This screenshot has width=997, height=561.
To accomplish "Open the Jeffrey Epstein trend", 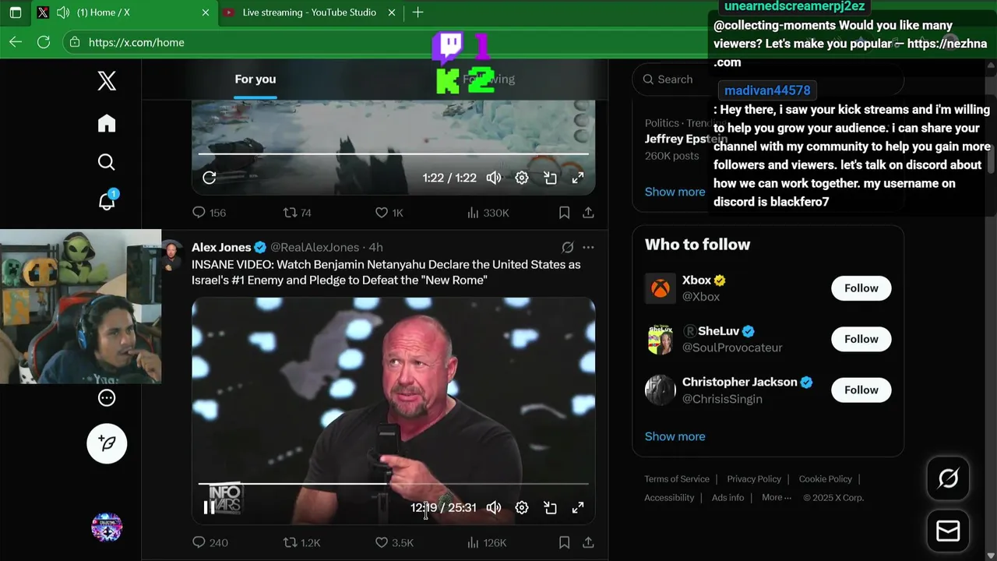I will click(x=685, y=139).
